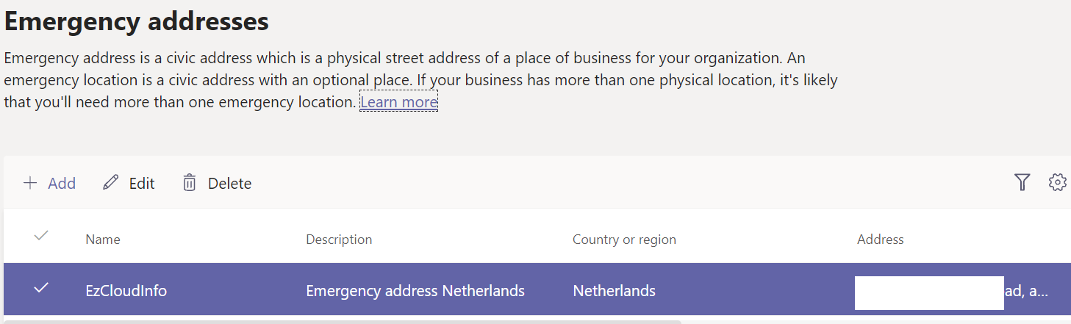Click the Emergency address Netherlands description cell
The height and width of the screenshot is (324, 1071).
tap(415, 291)
